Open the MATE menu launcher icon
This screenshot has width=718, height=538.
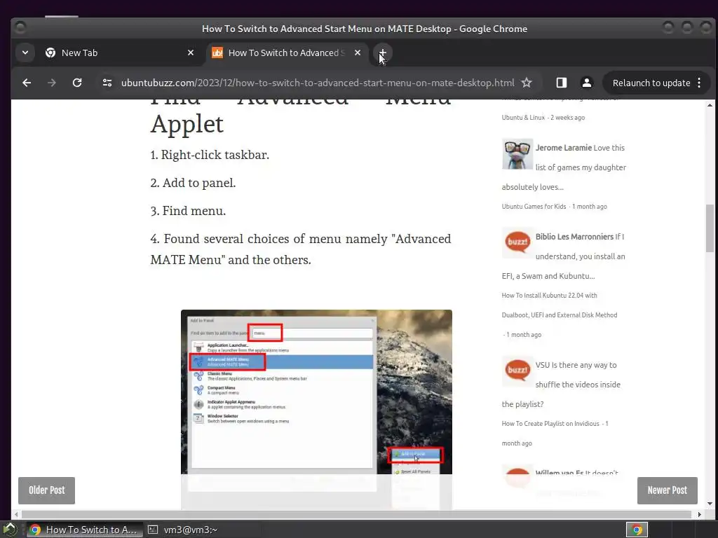pos(10,530)
